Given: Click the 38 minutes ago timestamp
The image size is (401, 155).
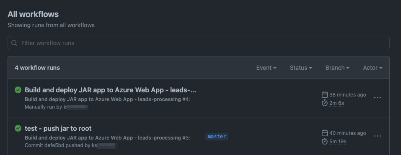Looking at the screenshot, I should click(347, 95).
